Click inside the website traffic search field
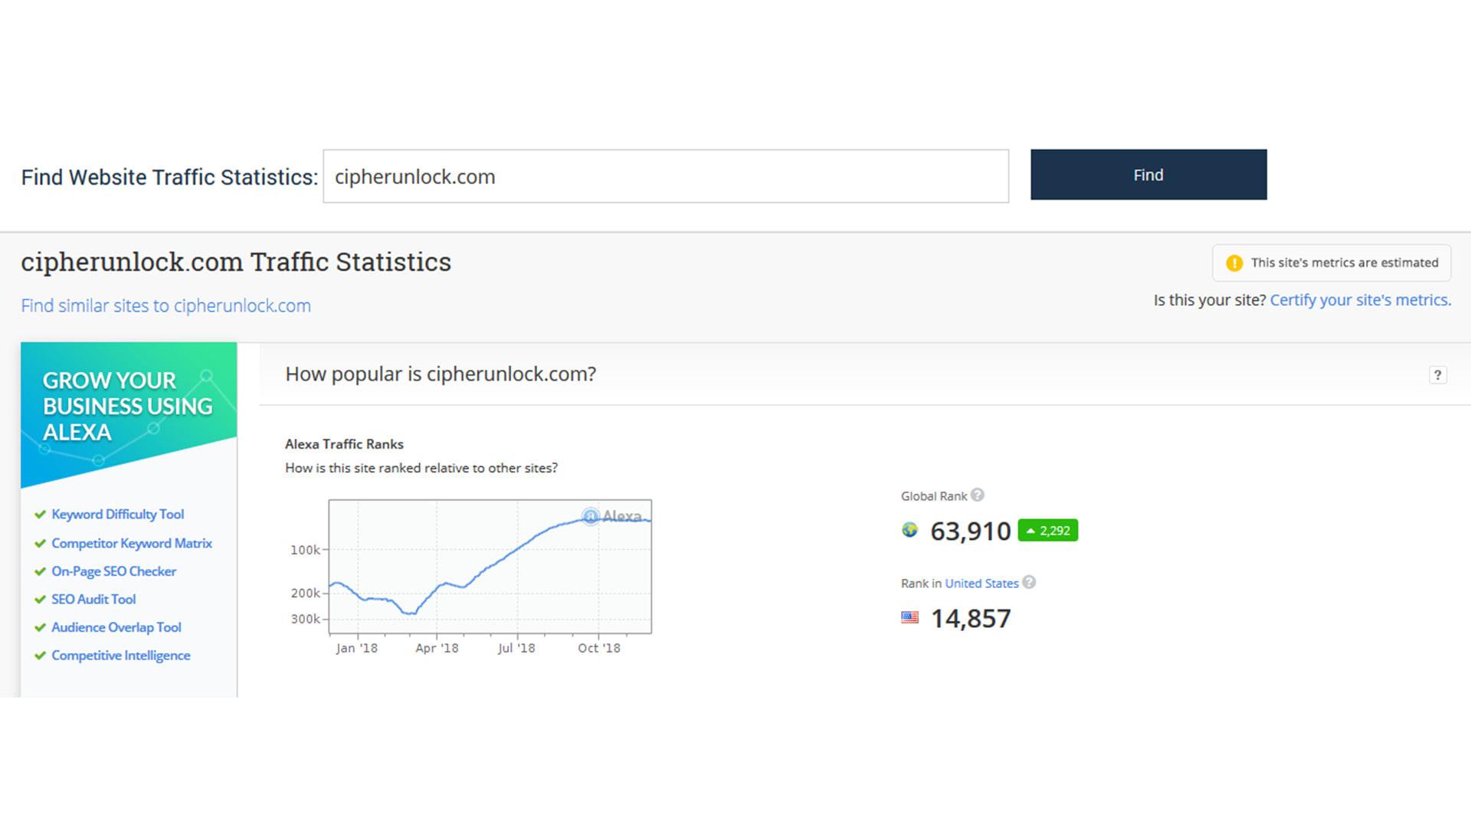 coord(665,176)
